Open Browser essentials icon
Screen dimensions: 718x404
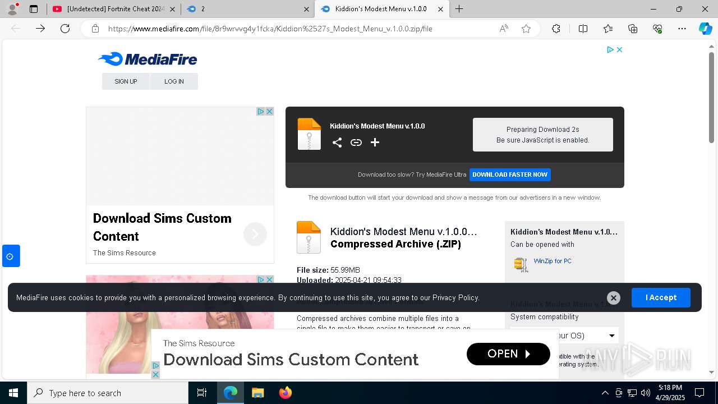click(x=657, y=29)
